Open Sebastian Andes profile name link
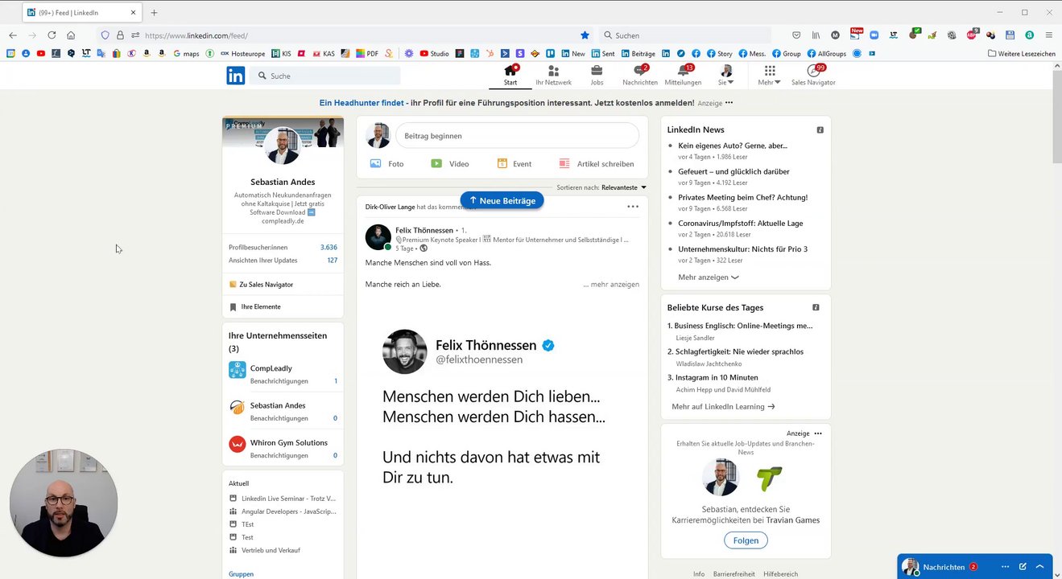 [x=283, y=182]
